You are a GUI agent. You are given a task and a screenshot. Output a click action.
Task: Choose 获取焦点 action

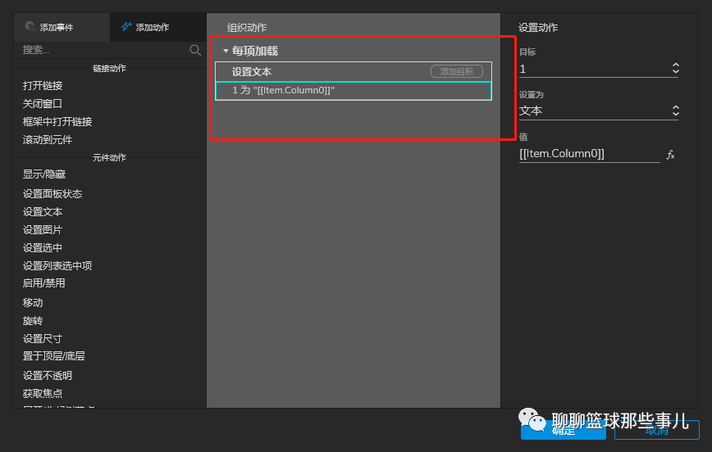pos(43,394)
